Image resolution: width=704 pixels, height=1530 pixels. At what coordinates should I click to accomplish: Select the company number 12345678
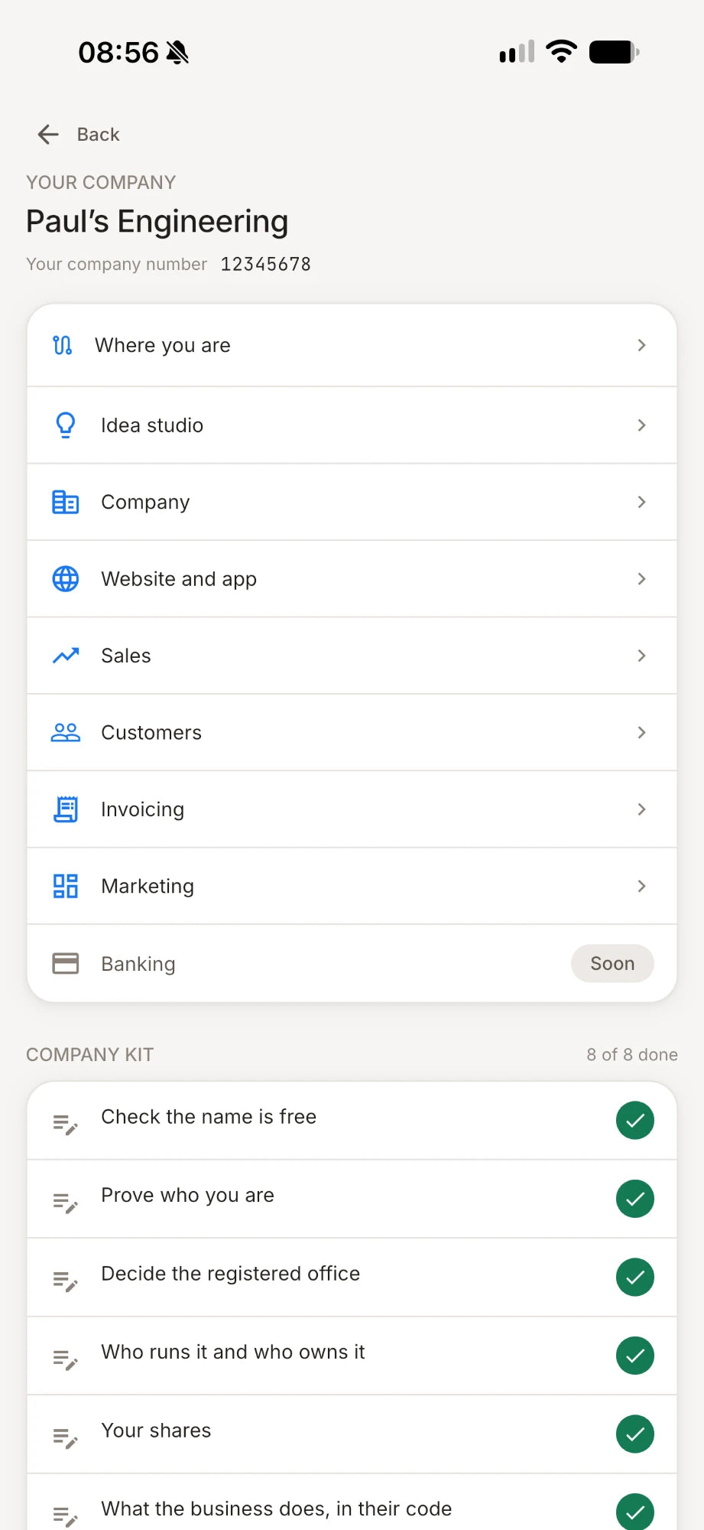pos(266,264)
